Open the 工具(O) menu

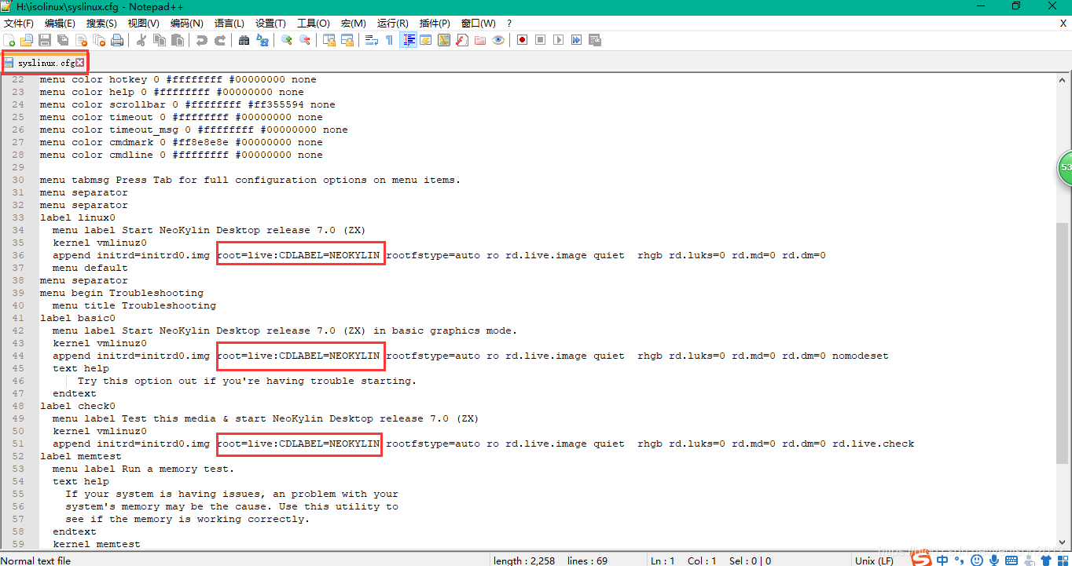pos(314,24)
